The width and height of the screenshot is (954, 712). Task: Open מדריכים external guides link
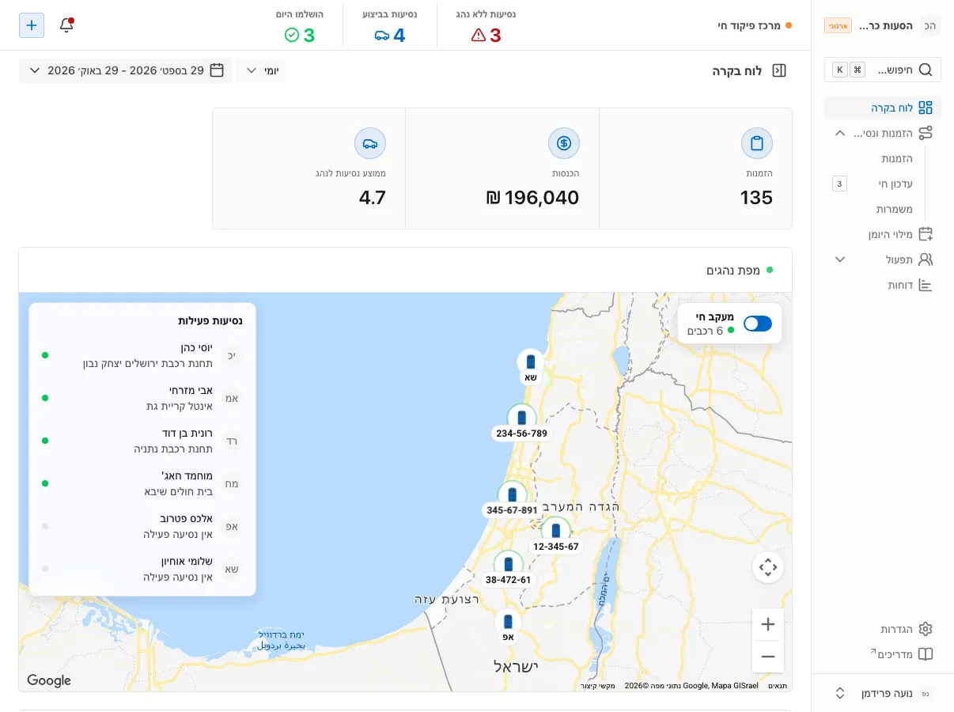(x=883, y=654)
